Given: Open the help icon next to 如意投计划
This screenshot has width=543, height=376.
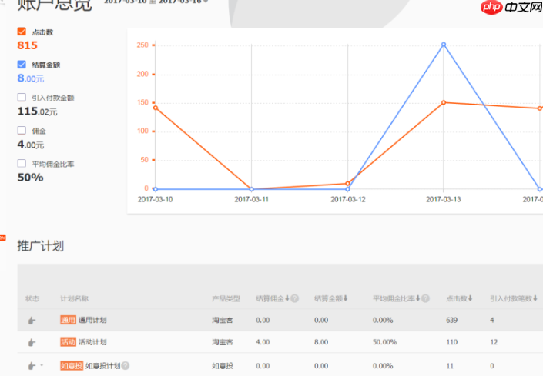Looking at the screenshot, I should click(x=126, y=366).
